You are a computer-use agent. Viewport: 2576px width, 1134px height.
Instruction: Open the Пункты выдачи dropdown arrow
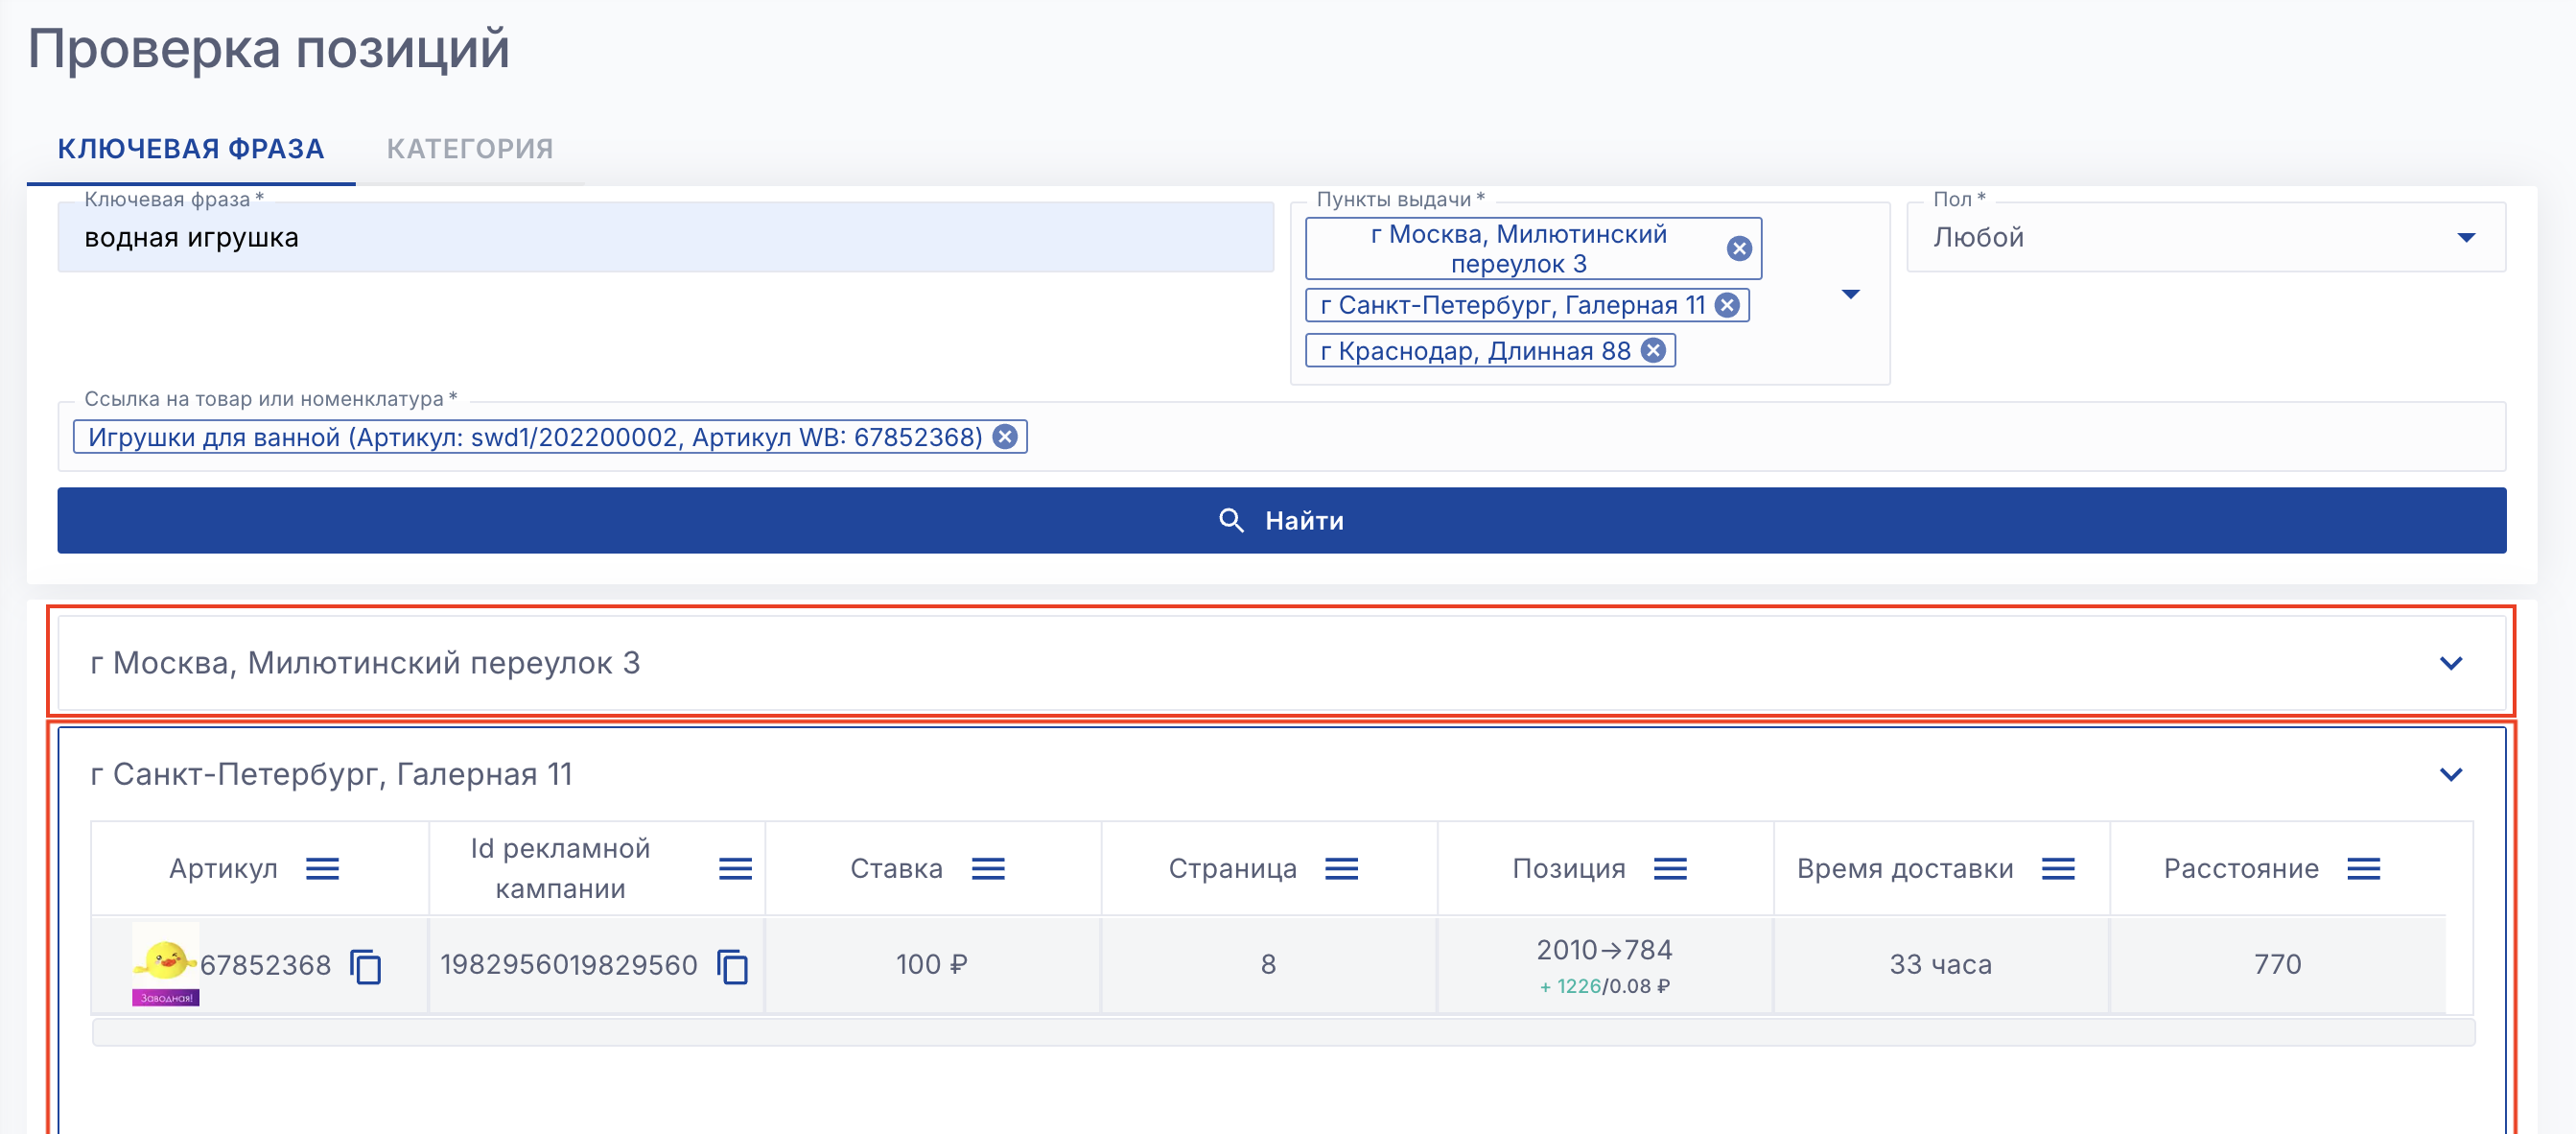[1851, 294]
